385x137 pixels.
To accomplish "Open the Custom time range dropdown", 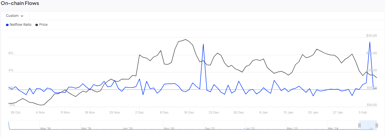I will (15, 16).
